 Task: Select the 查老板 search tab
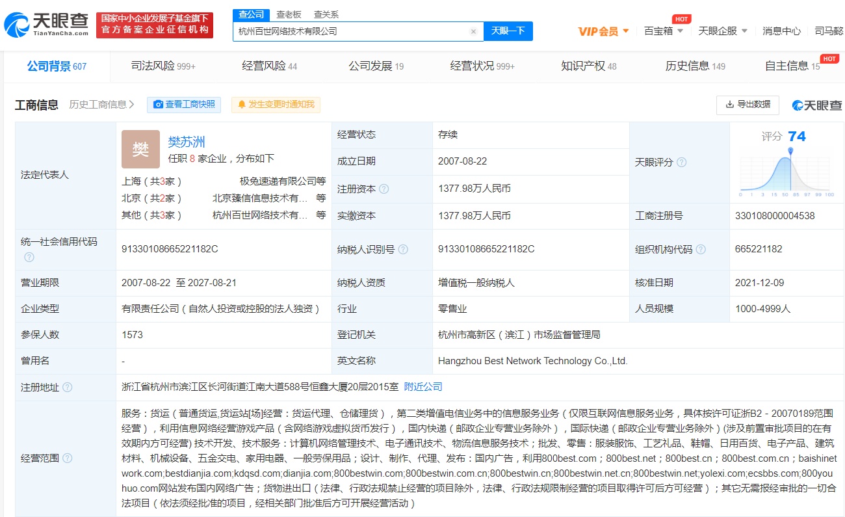[289, 14]
